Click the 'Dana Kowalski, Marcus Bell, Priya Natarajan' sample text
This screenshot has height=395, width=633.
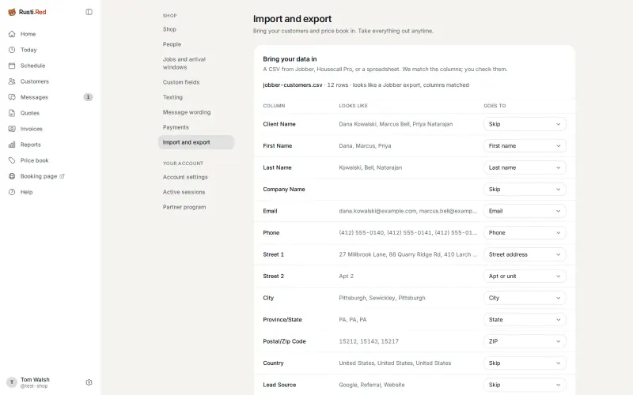point(396,124)
